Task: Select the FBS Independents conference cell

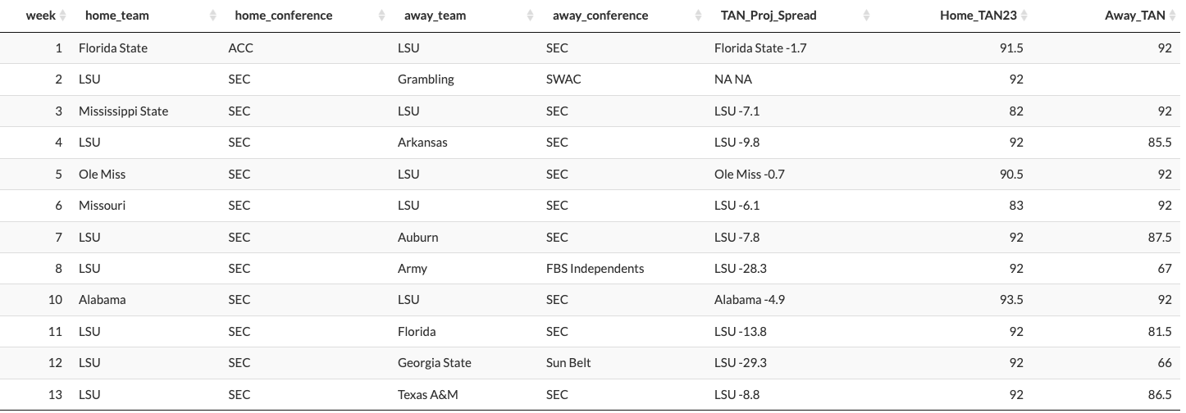Action: [x=595, y=269]
